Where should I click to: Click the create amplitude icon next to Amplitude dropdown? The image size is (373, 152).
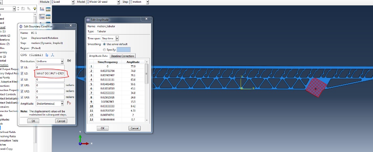pos(69,103)
